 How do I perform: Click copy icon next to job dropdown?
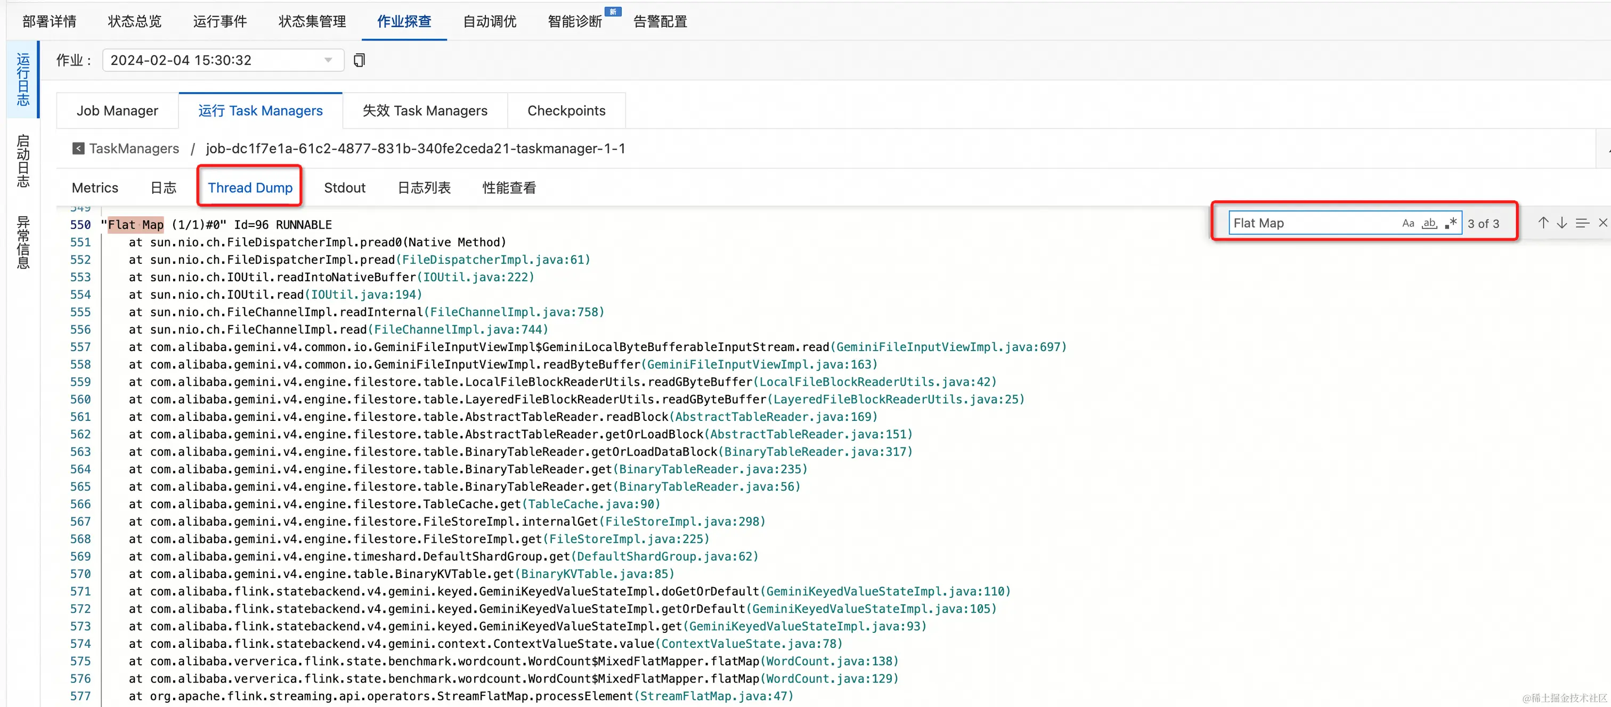tap(359, 60)
